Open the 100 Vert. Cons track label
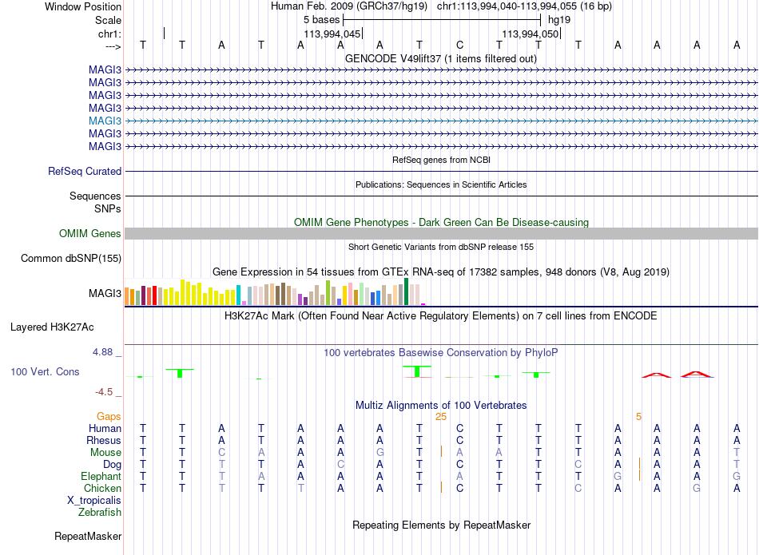Viewport: 759px width, 555px height. coord(45,371)
